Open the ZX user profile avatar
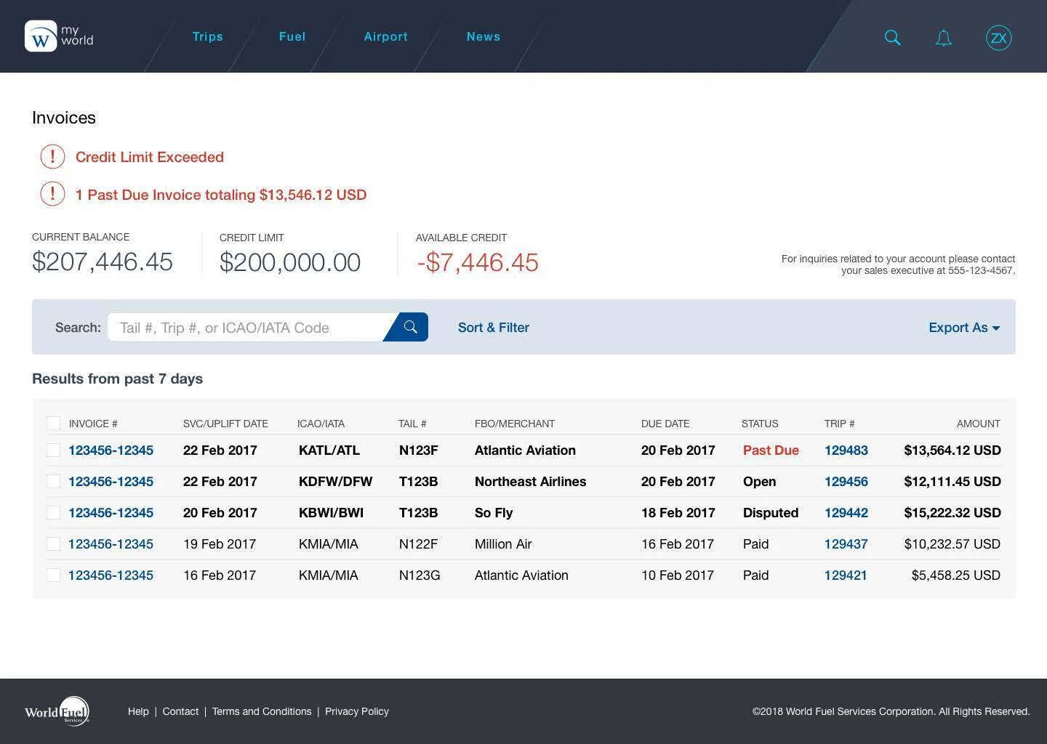Screen dimensions: 1047x744 [998, 38]
